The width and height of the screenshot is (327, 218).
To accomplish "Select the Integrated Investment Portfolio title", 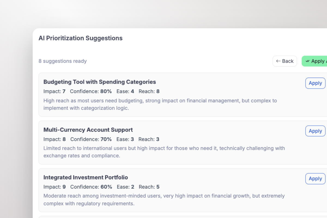I will (x=86, y=177).
